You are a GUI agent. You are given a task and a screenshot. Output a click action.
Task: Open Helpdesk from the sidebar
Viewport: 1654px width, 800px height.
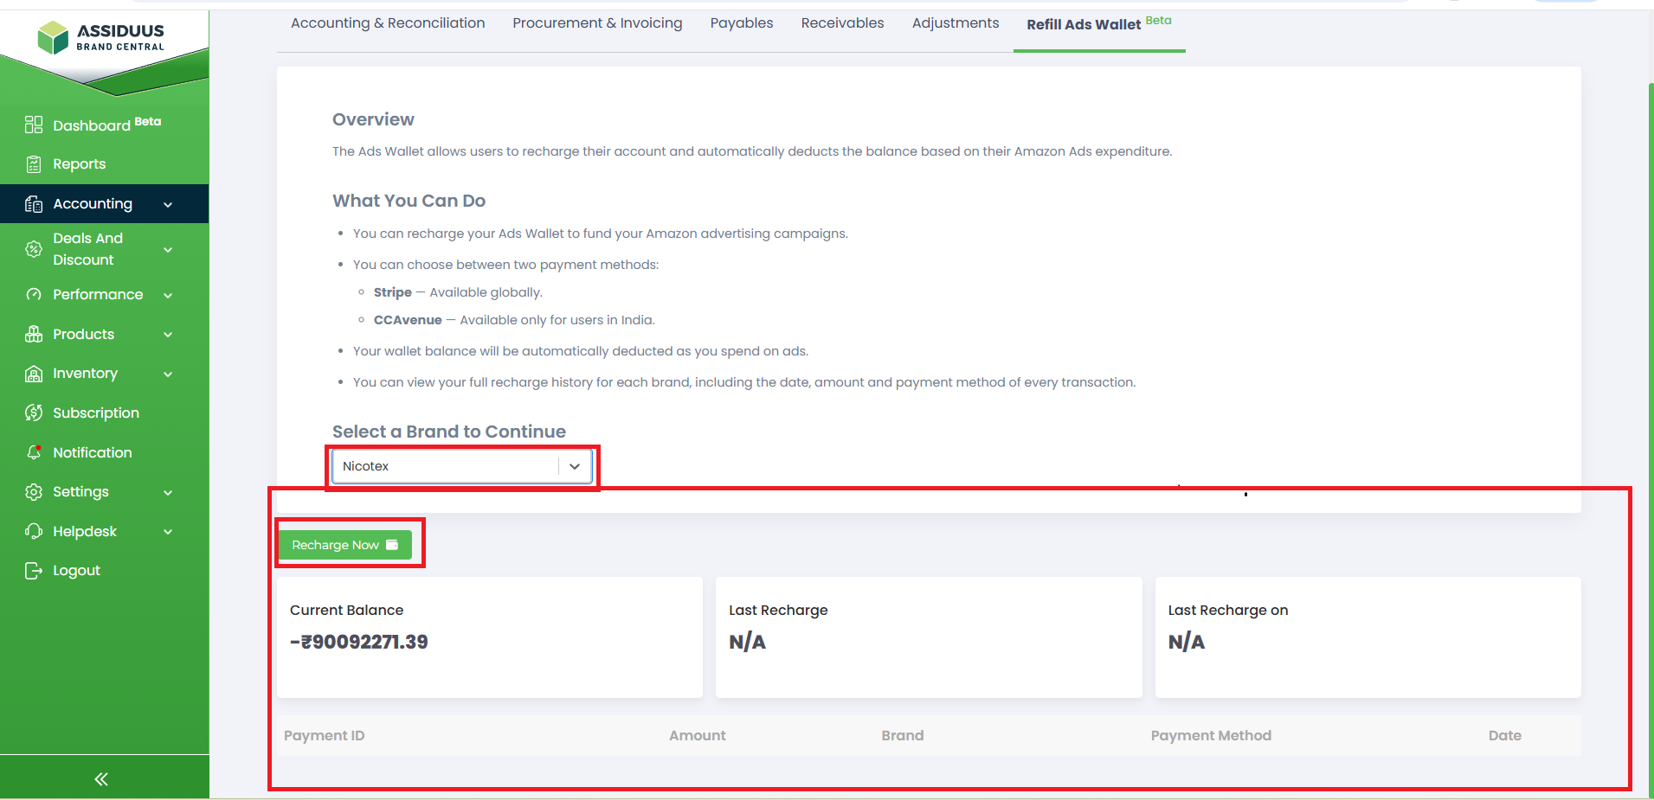(x=85, y=532)
